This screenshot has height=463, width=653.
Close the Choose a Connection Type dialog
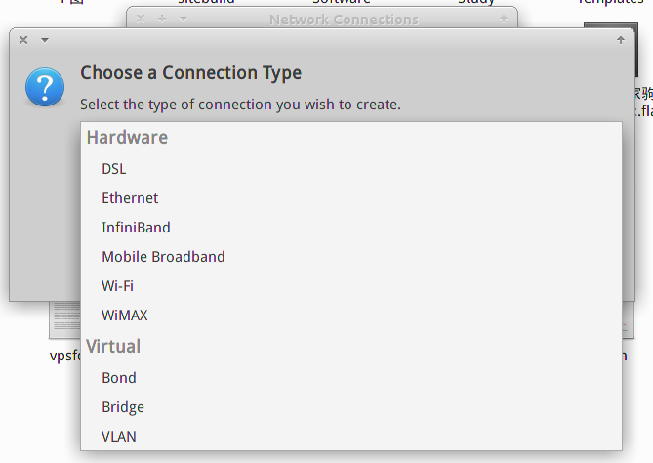(23, 40)
